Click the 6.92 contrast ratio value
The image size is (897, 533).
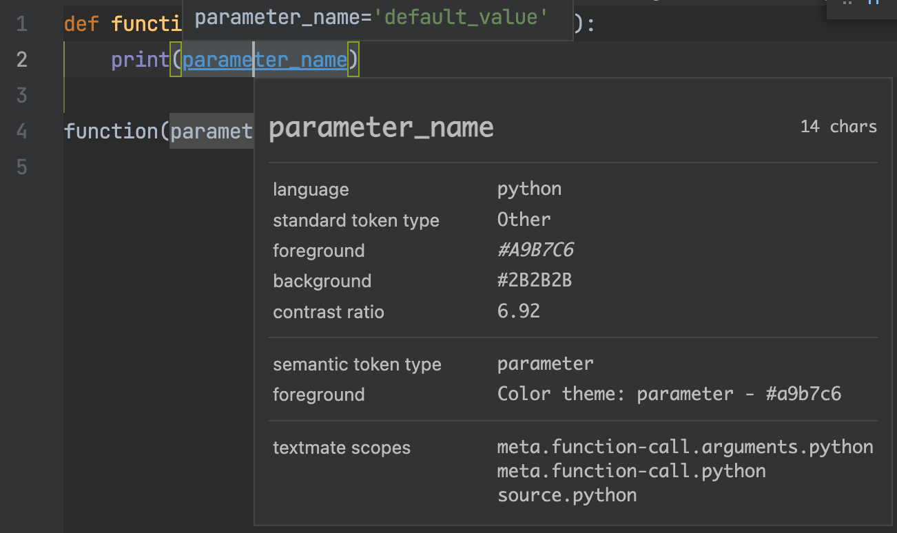518,311
